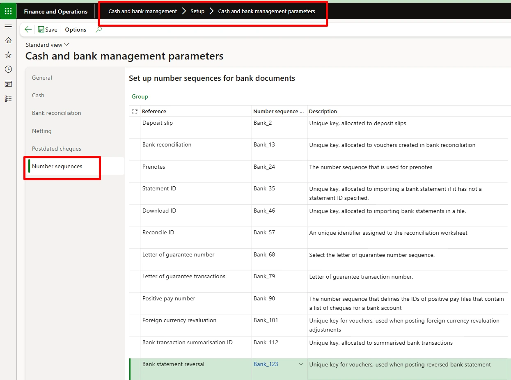Click the Bank_35 number sequence cell
The height and width of the screenshot is (380, 511).
(x=279, y=193)
